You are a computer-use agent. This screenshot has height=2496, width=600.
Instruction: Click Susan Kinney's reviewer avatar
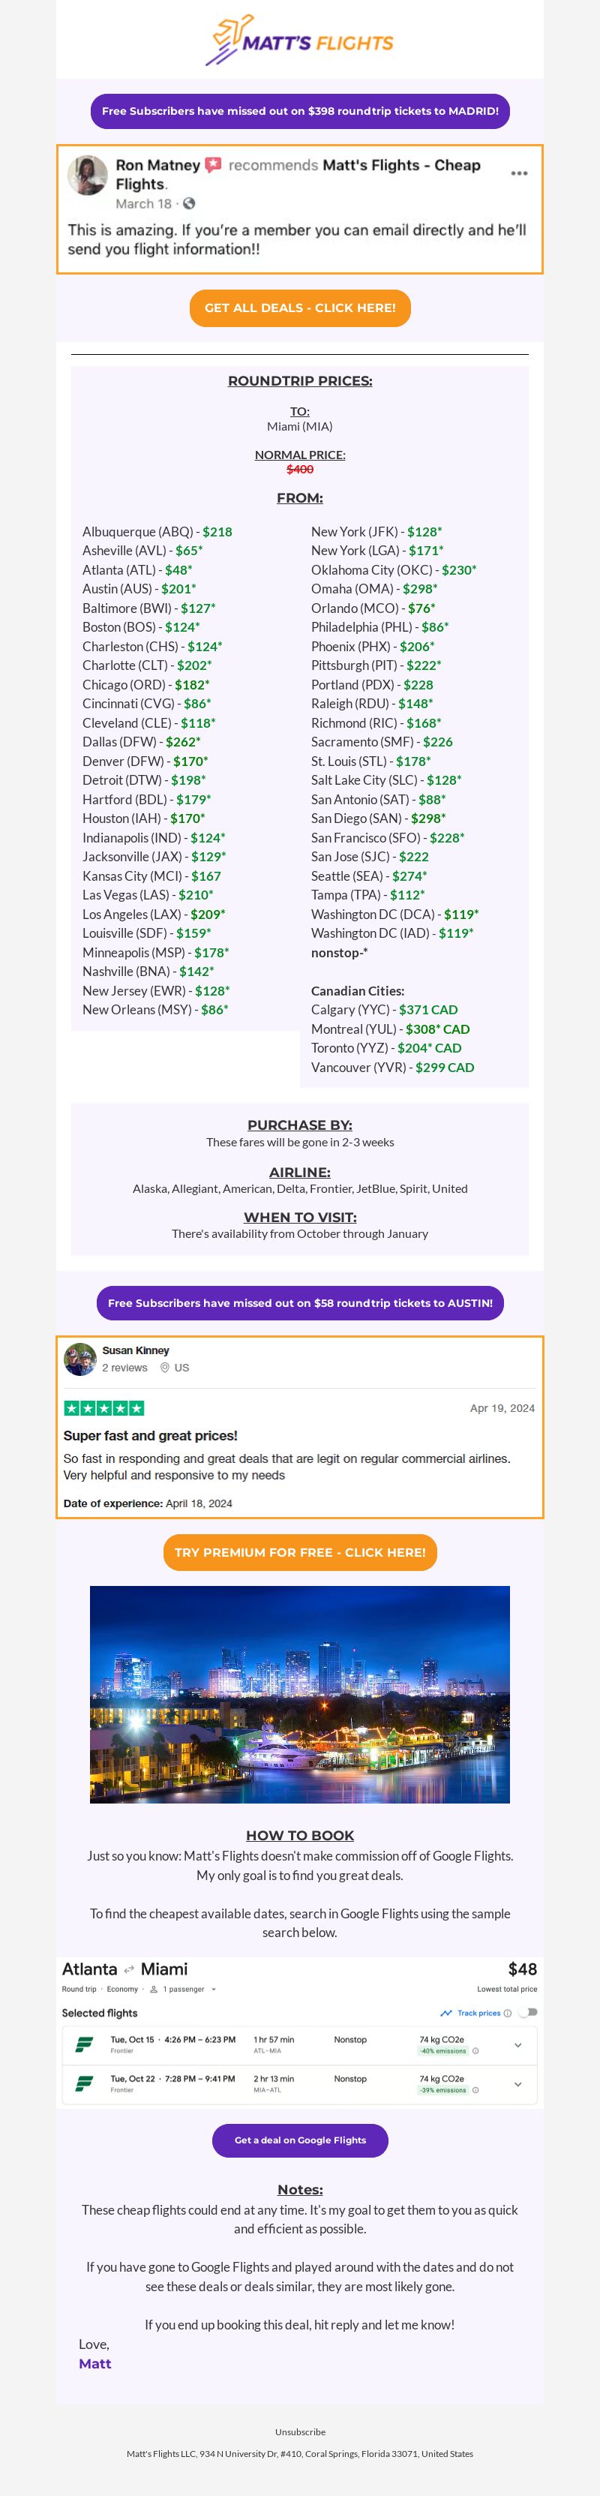(79, 1359)
